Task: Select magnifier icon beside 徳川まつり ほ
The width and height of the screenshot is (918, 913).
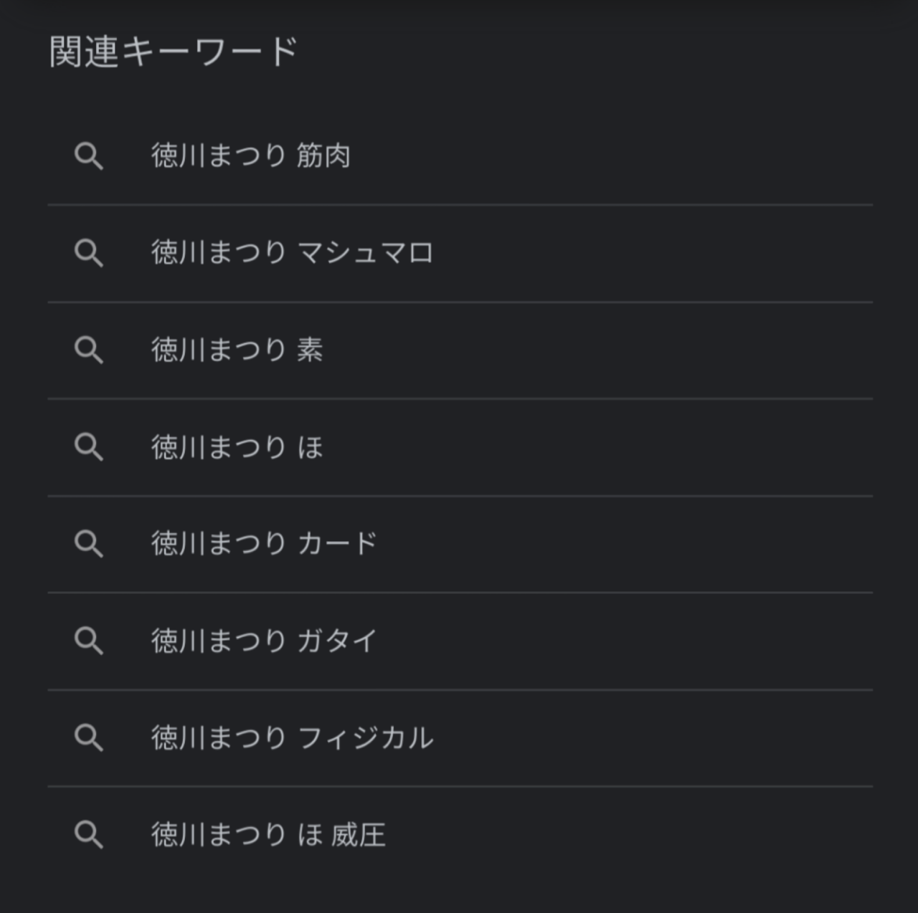Action: click(89, 447)
